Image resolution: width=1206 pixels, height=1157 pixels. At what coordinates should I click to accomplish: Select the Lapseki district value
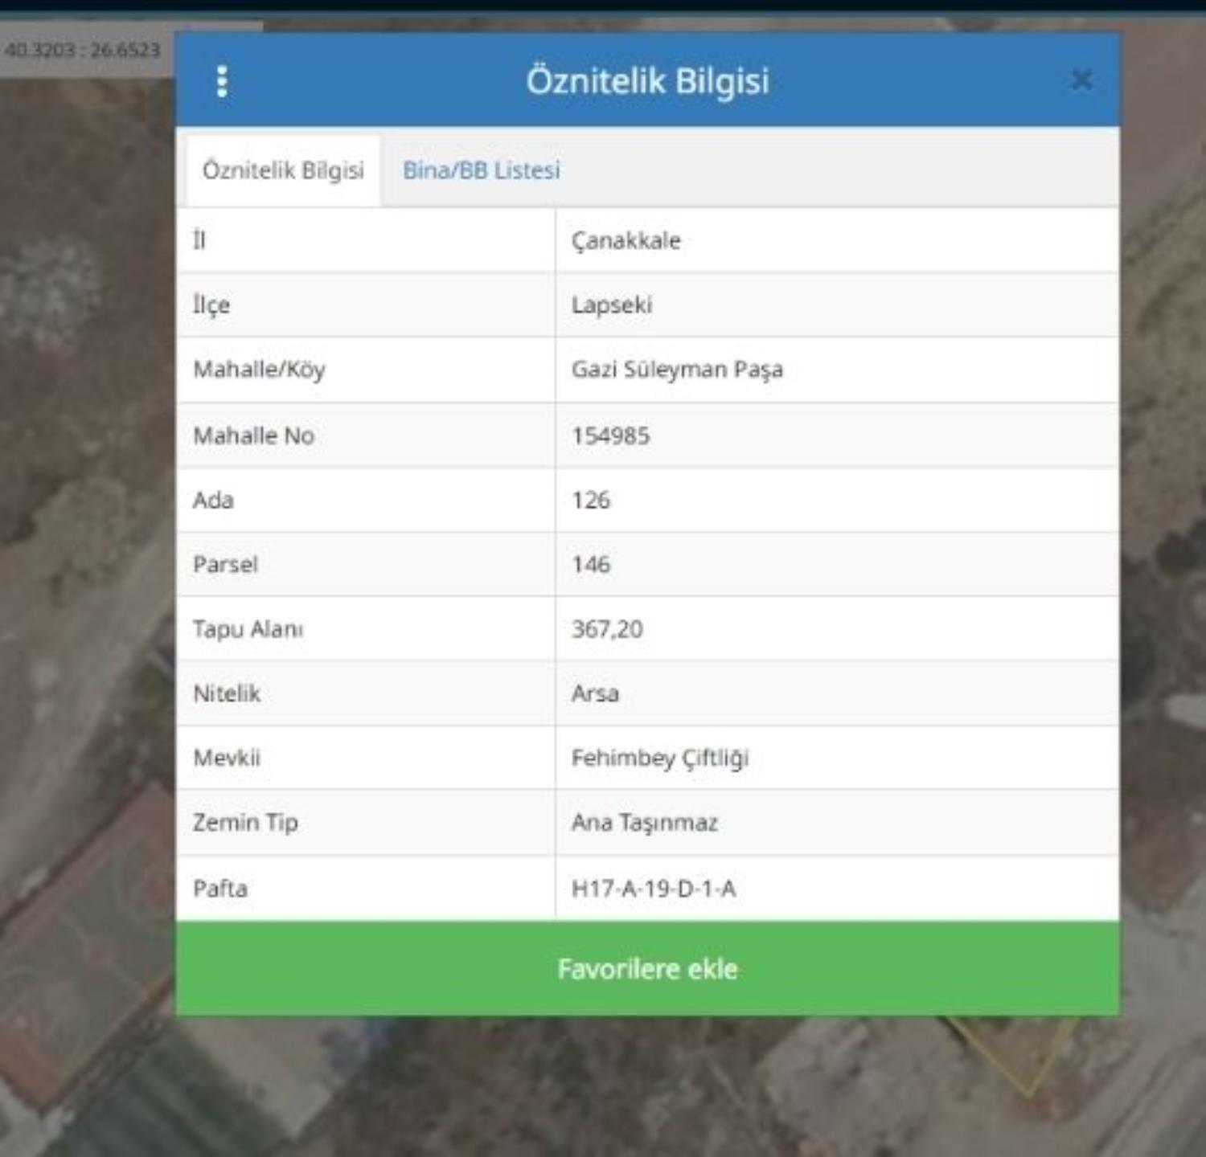[x=611, y=305]
